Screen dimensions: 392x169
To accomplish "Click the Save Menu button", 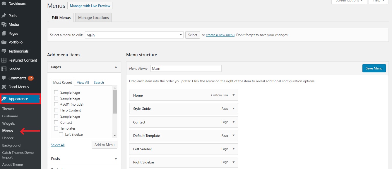I will tap(374, 68).
